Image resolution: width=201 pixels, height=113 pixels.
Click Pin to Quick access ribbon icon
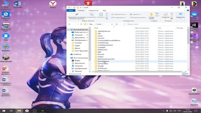[77, 14]
